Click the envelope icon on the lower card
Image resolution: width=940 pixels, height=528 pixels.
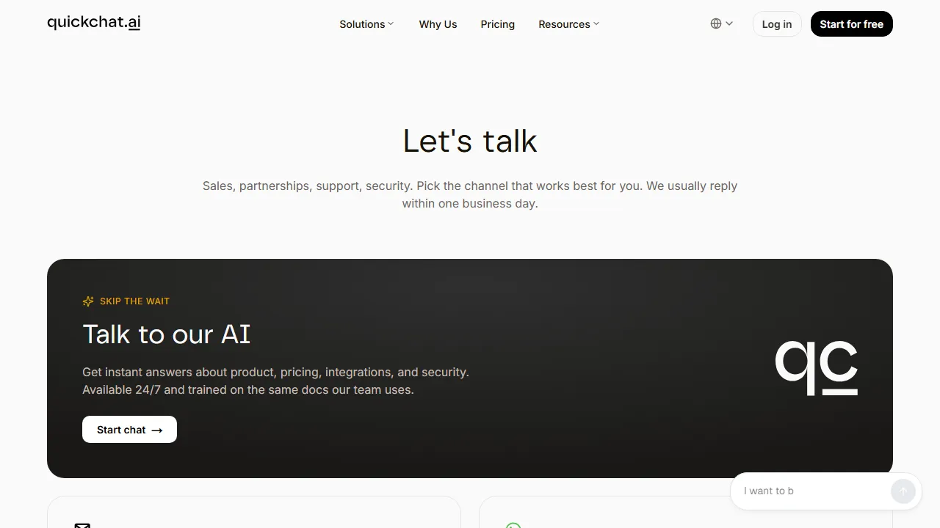pyautogui.click(x=82, y=525)
